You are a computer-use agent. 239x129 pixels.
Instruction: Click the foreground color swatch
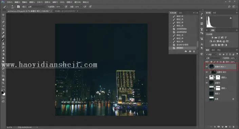point(2,93)
